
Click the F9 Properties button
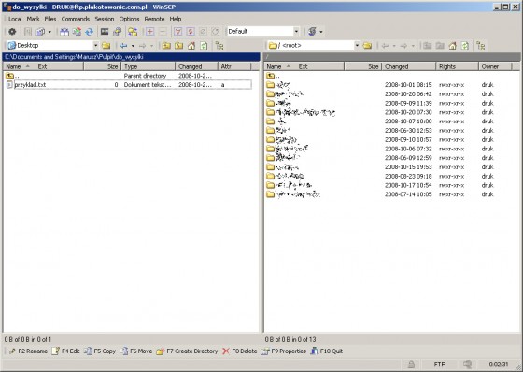284,351
